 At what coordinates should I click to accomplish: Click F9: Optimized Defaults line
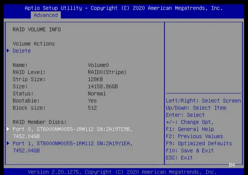click(199, 143)
